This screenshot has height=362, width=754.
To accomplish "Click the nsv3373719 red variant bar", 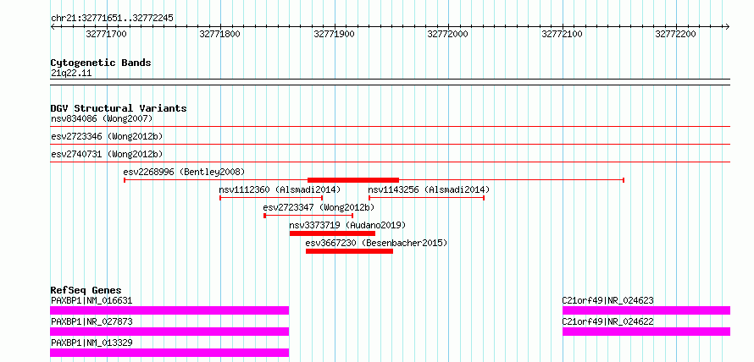I will 332,233.
